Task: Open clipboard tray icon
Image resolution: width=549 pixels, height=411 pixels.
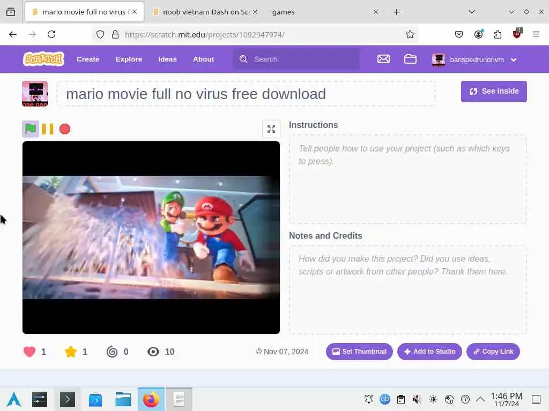Action: click(x=401, y=399)
